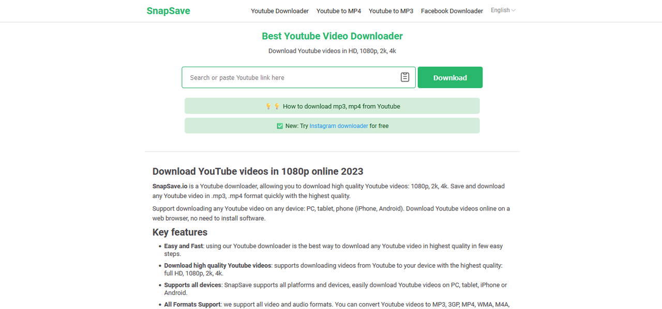662x309 pixels.
Task: Open the Youtube to MP3 page
Action: point(391,11)
